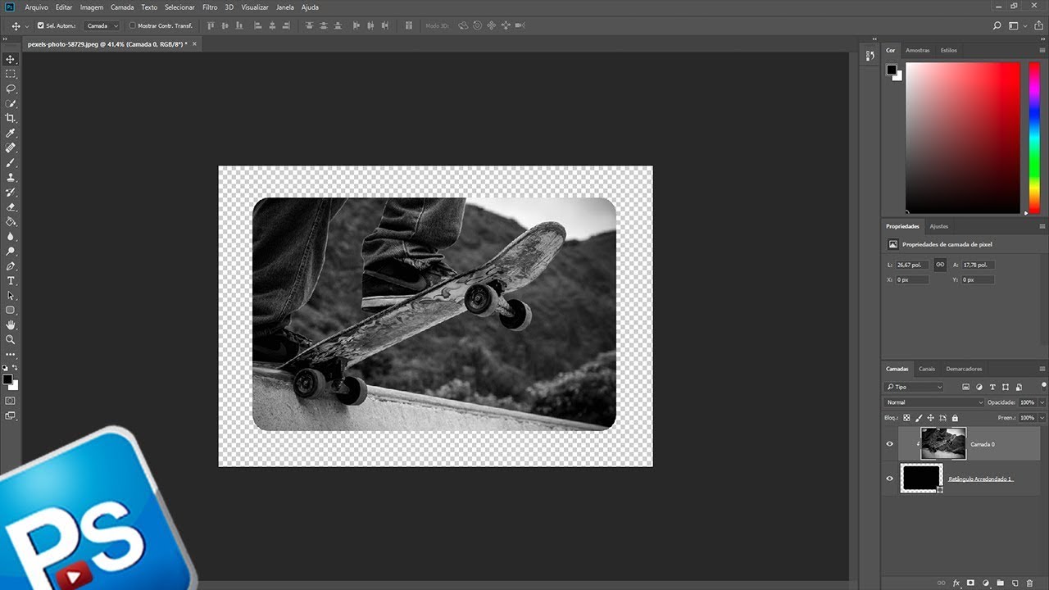
Task: Click the Create new layer icon
Action: (1015, 583)
